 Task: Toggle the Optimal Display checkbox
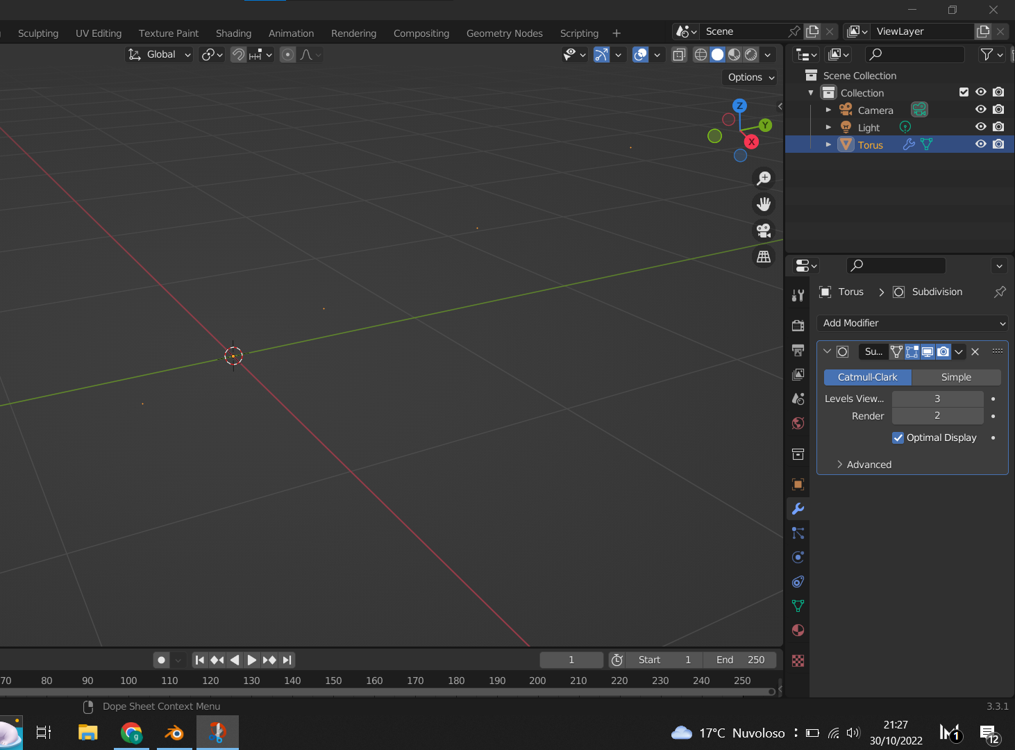click(x=898, y=437)
